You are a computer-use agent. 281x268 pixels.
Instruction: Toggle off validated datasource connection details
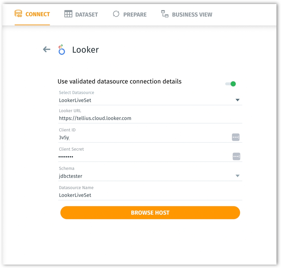(231, 84)
